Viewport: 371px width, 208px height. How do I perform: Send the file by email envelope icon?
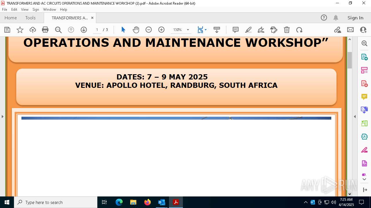[350, 30]
